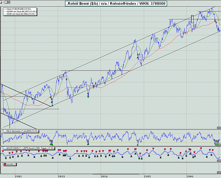
Task: Select the GD200 von Close legend entry
Action: (x=20, y=12)
